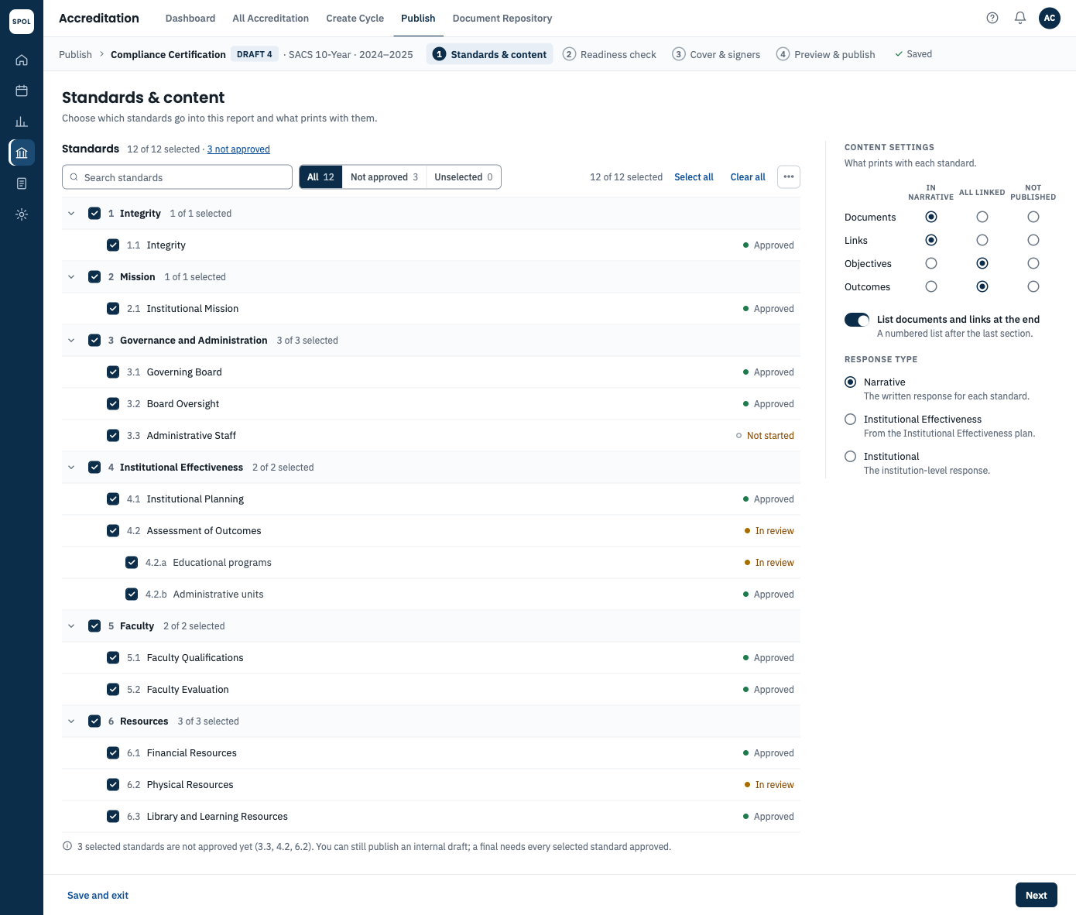This screenshot has height=915, width=1076.
Task: Set Objectives to In Narrative
Action: 931,263
